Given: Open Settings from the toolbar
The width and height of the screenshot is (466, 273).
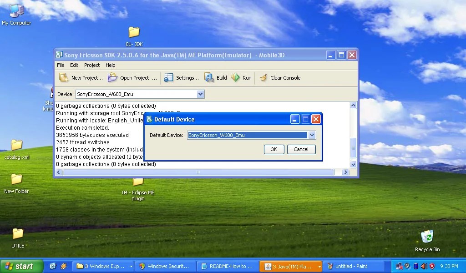Looking at the screenshot, I should click(x=182, y=78).
